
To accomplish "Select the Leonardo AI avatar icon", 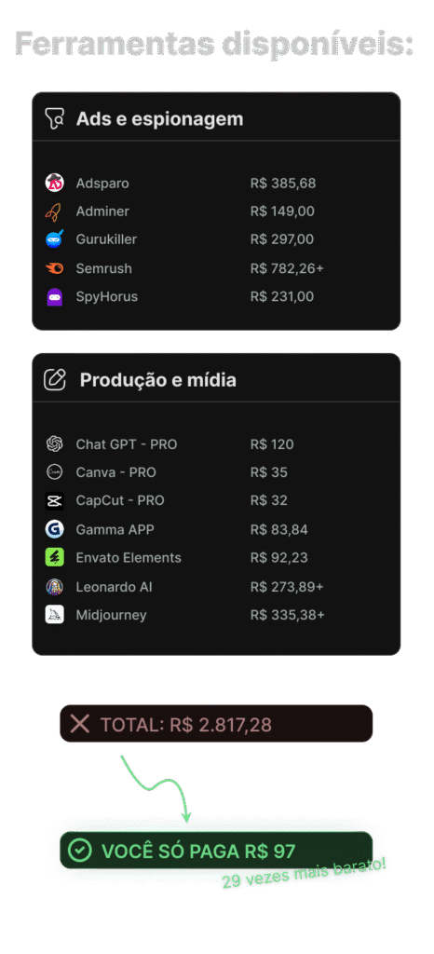I will [55, 587].
